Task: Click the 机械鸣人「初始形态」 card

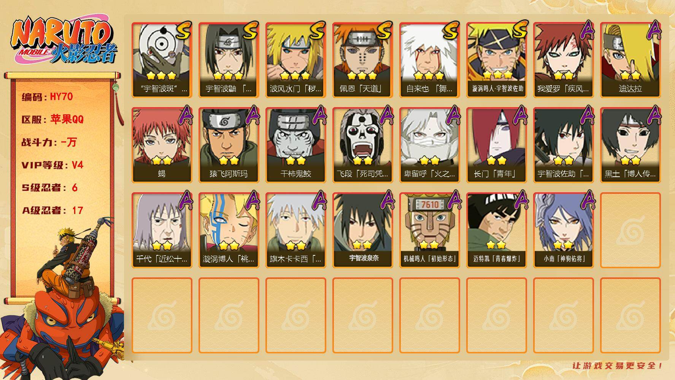Action: coord(429,230)
